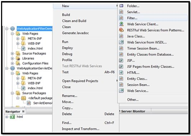Click the JSF Pages from Entity Classes icon
Viewport: 191px width, 136px height.
point(121,67)
